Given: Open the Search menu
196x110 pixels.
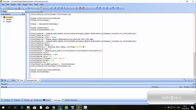Looking at the screenshot, I should coord(13,5).
